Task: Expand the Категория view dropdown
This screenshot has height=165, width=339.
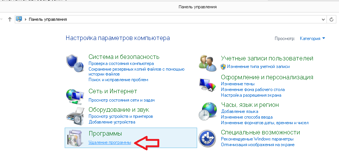Action: coord(312,39)
